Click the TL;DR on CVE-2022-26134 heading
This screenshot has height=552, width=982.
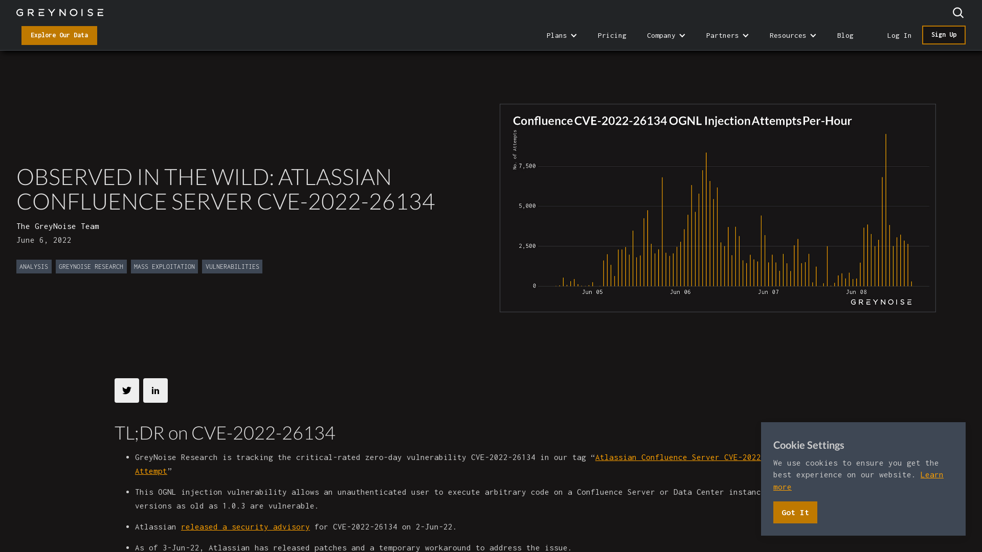point(225,433)
